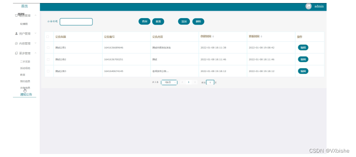The height and width of the screenshot is (157, 356).
Task: Open 二手买卖 menu item
Action: coord(25,62)
